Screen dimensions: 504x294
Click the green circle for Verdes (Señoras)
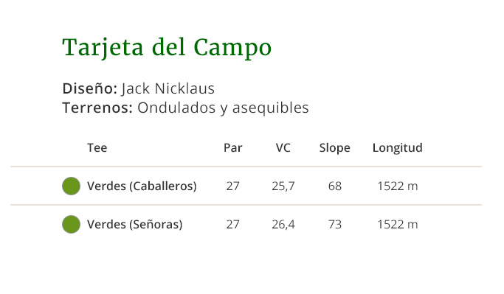click(71, 224)
